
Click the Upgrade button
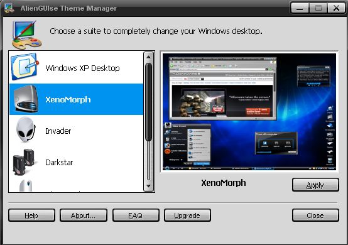coord(187,215)
